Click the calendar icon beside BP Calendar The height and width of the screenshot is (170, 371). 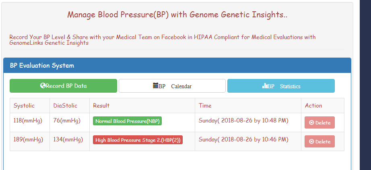156,86
